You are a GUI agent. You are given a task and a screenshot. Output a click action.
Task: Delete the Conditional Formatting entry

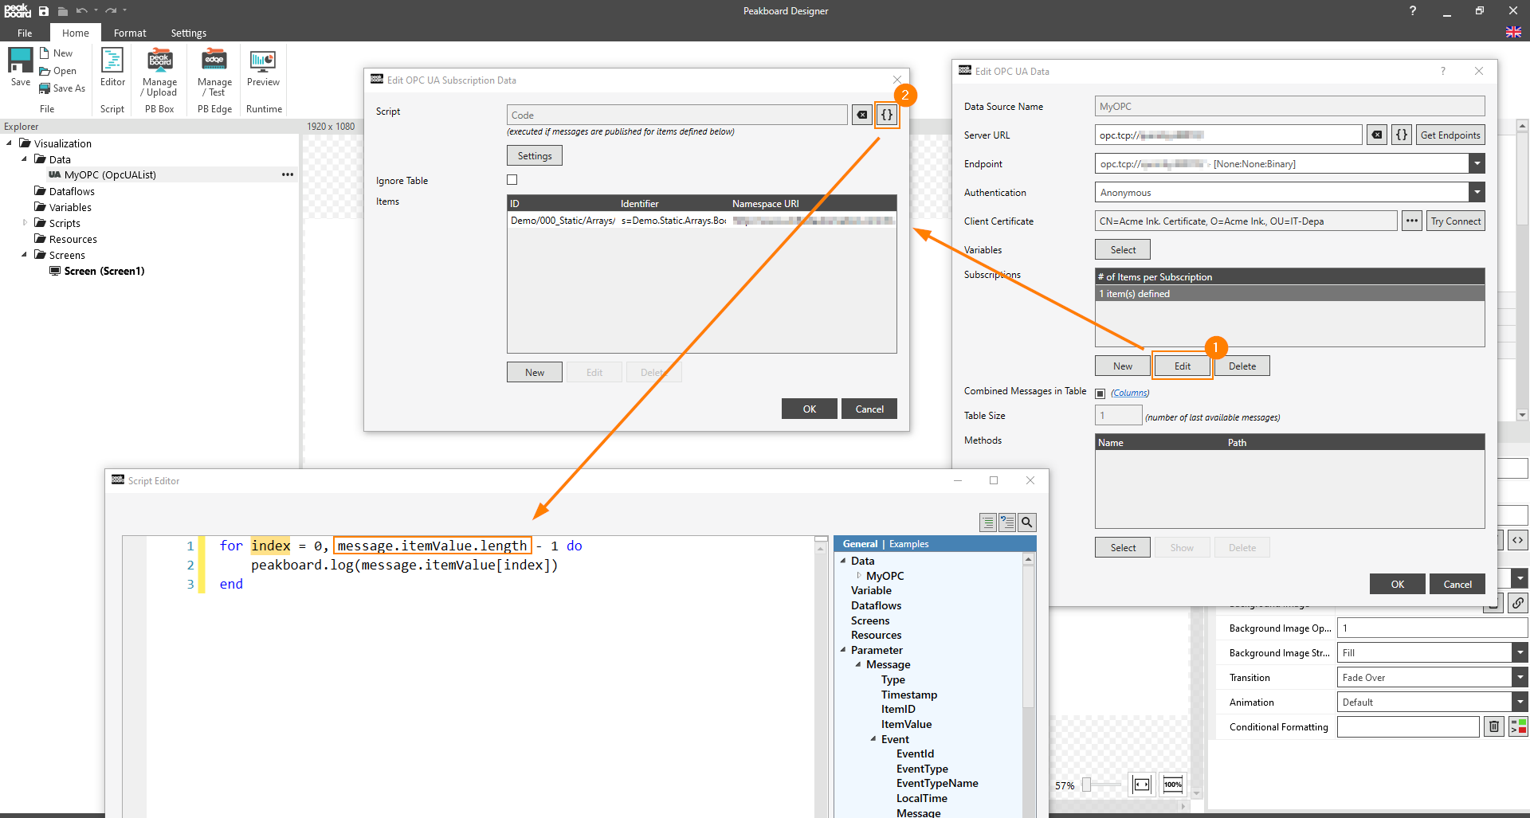click(1494, 726)
